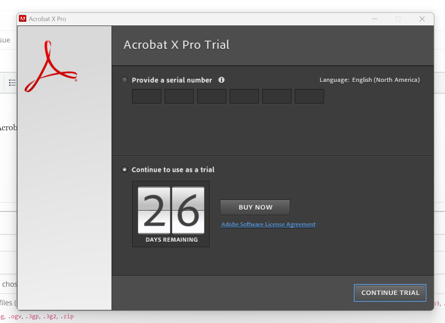This screenshot has height=323, width=445.
Task: Click the red Adobe Acrobat logo
Action: [51, 67]
